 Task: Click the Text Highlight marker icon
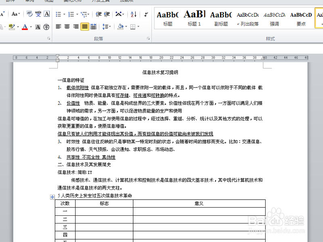coord(12,27)
